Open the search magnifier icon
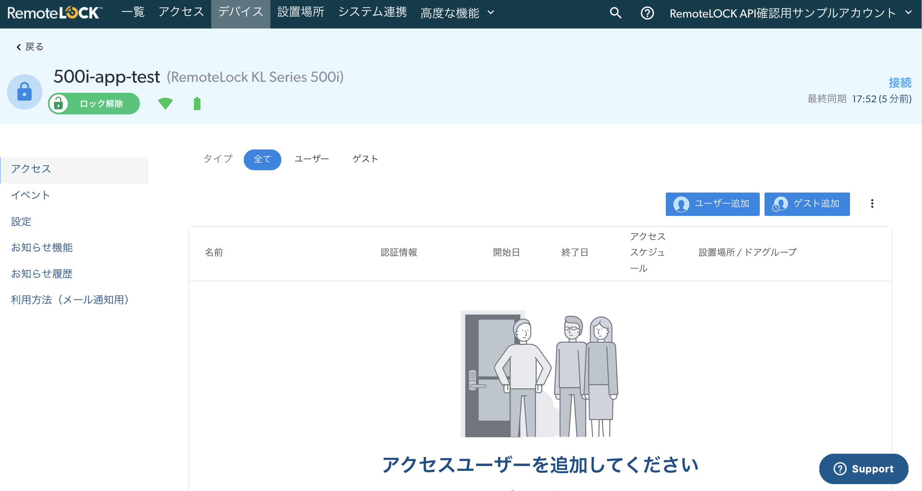This screenshot has width=922, height=491. click(616, 13)
